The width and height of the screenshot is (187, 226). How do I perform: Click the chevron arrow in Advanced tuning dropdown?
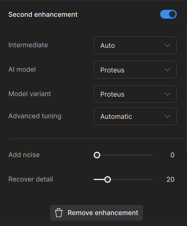167,116
